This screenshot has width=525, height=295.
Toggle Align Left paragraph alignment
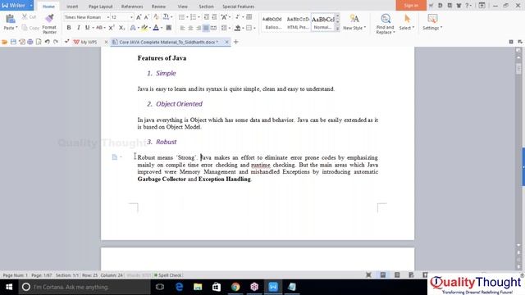click(182, 28)
